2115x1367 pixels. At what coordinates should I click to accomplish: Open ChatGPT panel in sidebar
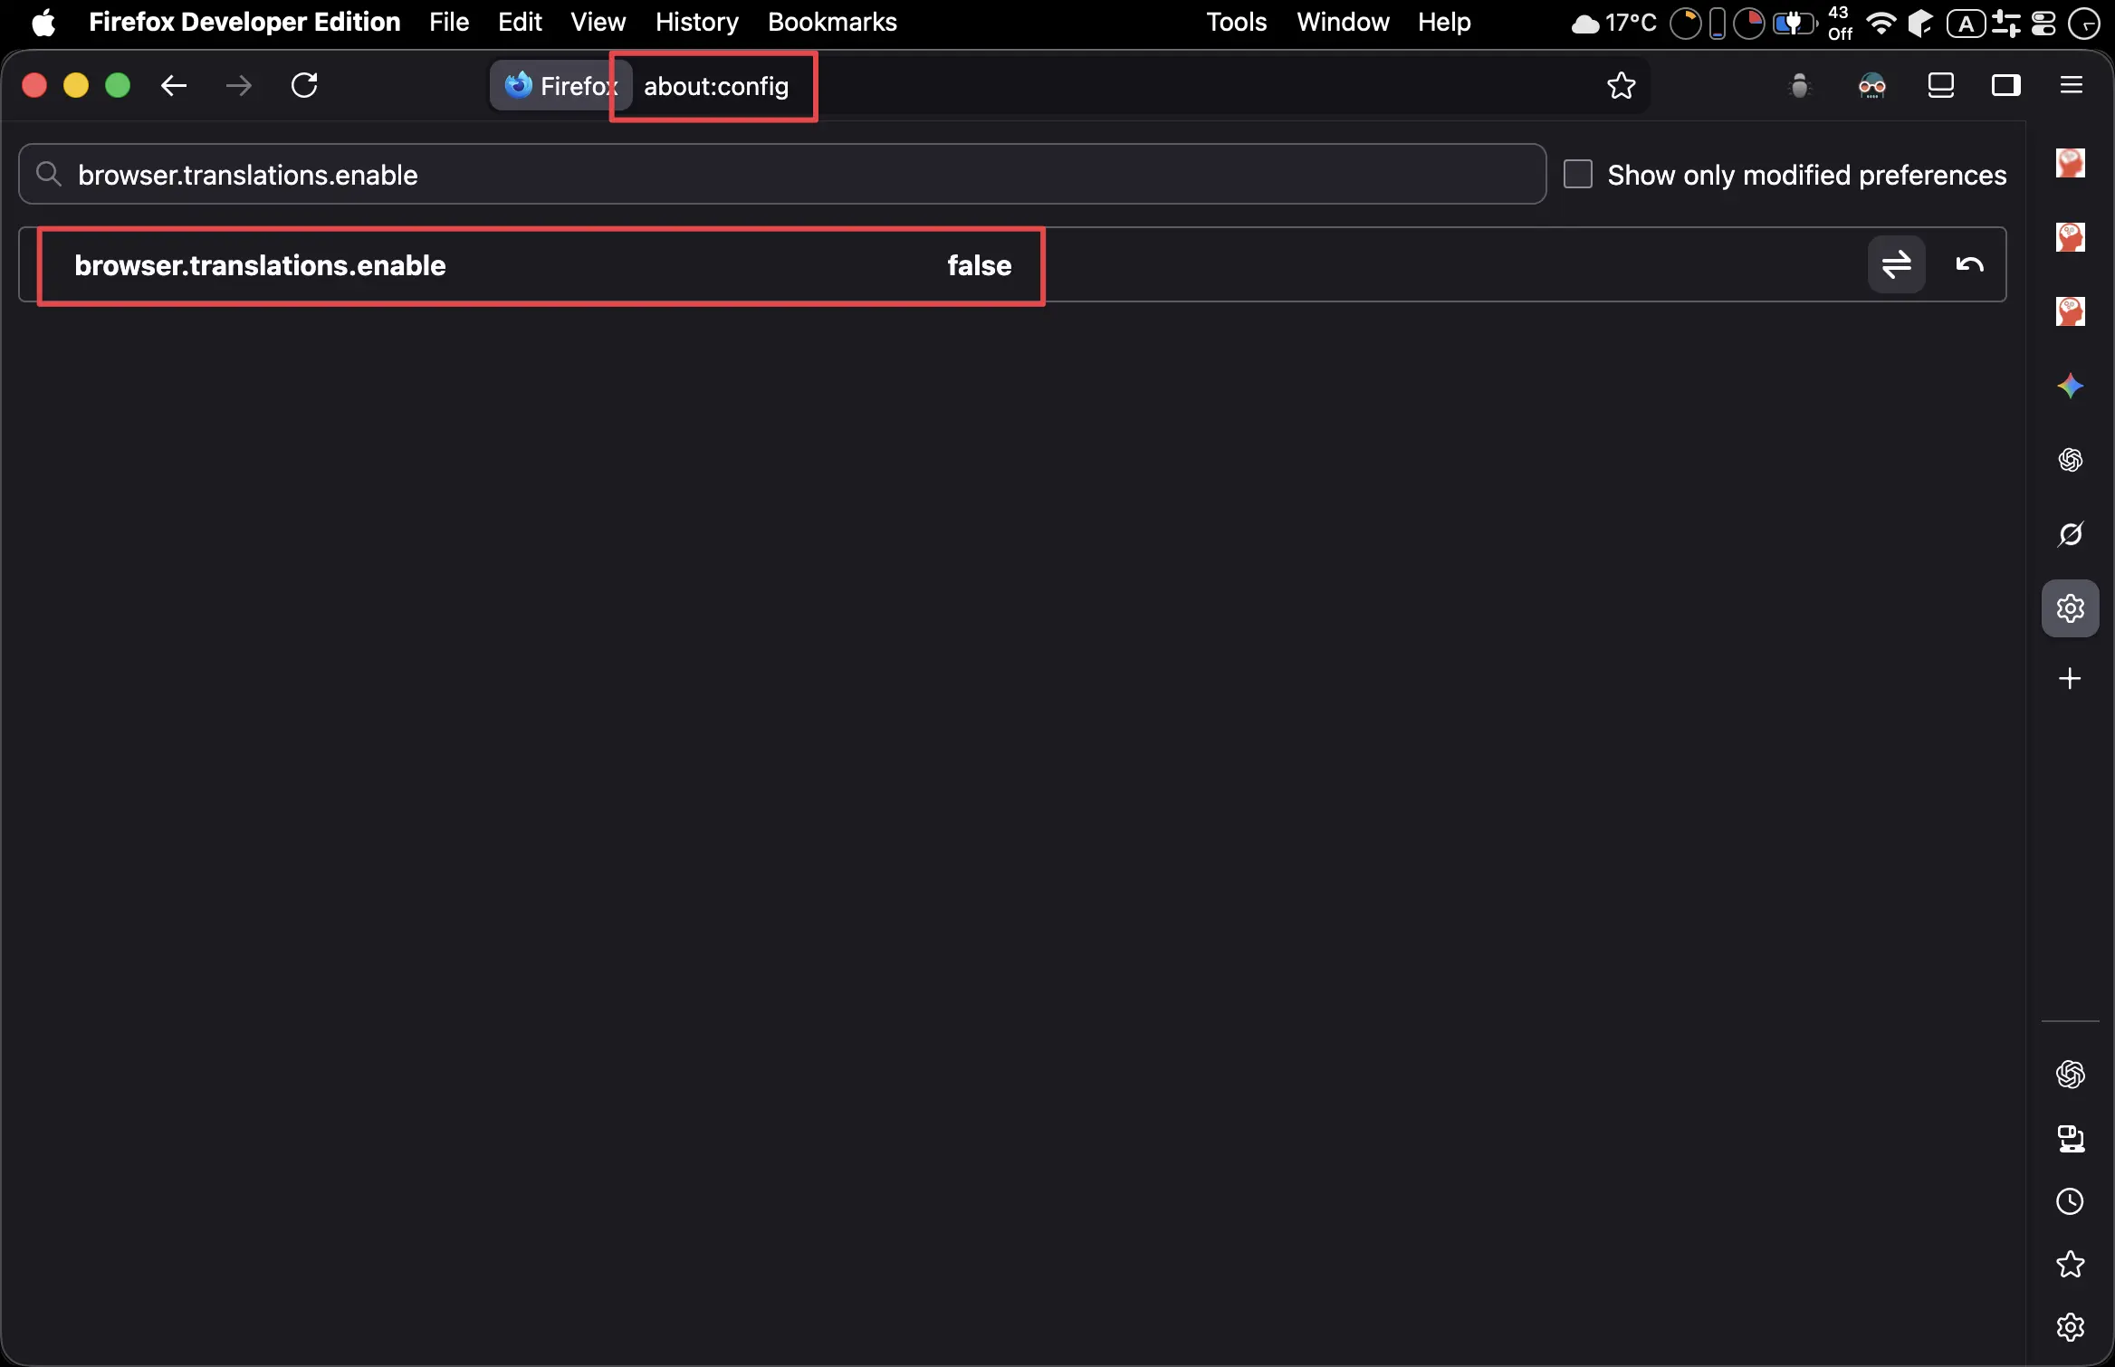(2070, 460)
